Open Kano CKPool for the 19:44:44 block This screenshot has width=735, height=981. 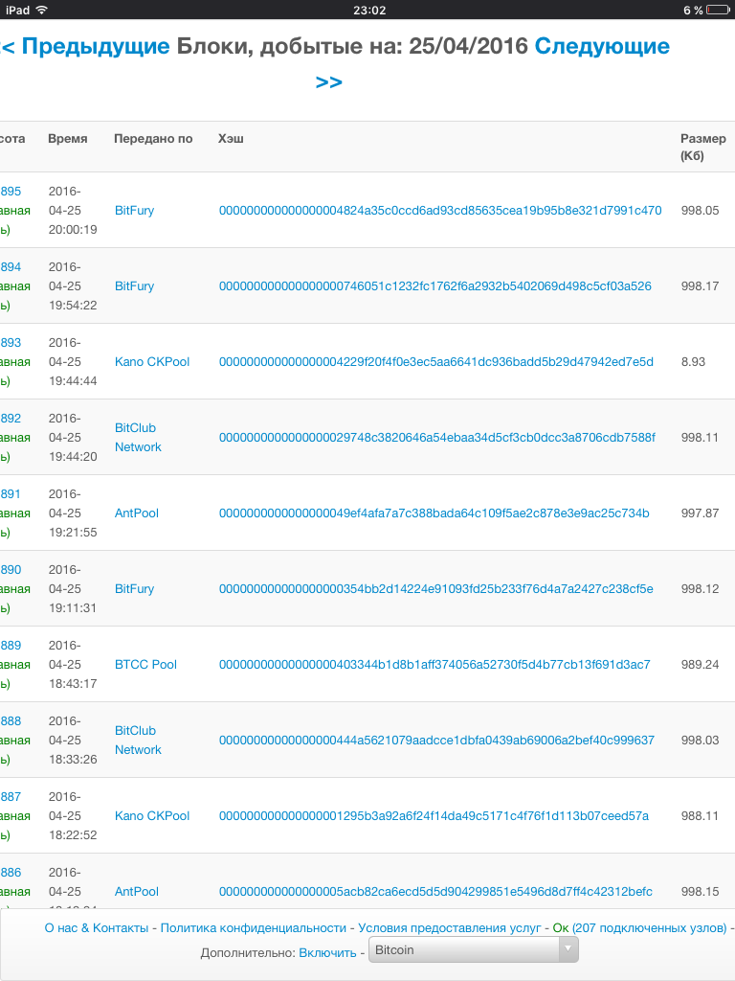(152, 362)
